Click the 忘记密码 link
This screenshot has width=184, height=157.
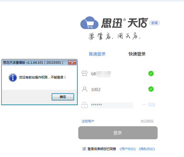pos(147,121)
